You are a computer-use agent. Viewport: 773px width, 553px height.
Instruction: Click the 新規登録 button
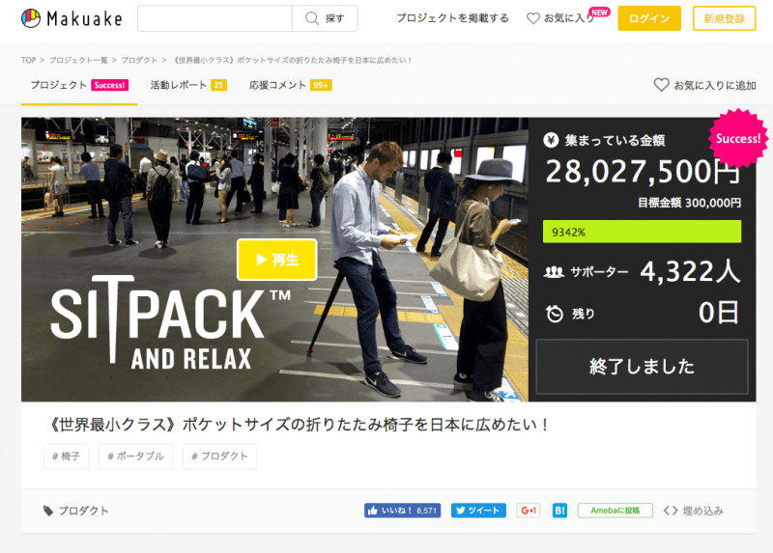tap(724, 18)
